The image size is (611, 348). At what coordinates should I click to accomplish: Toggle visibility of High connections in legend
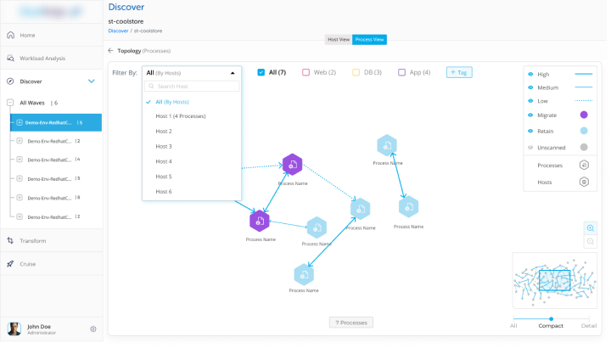tap(531, 75)
